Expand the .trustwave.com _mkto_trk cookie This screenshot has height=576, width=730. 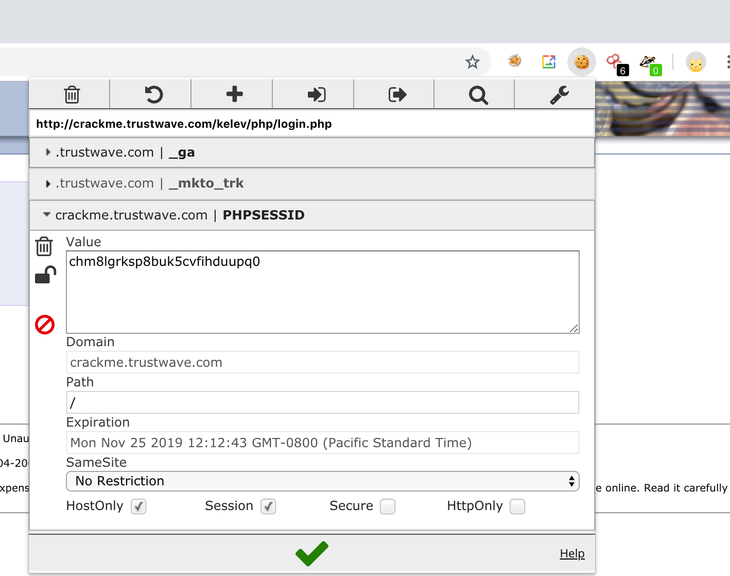(x=312, y=183)
